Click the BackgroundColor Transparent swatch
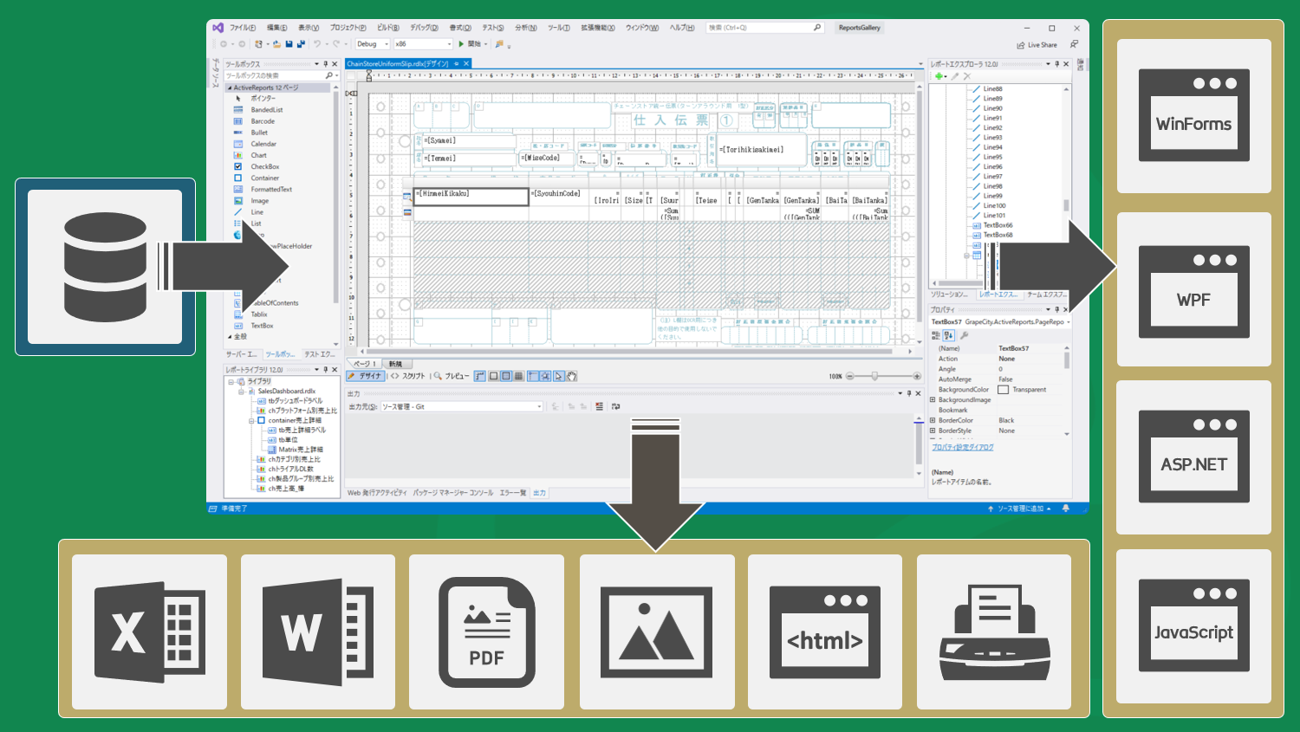Viewport: 1300px width, 732px height. (x=1003, y=390)
